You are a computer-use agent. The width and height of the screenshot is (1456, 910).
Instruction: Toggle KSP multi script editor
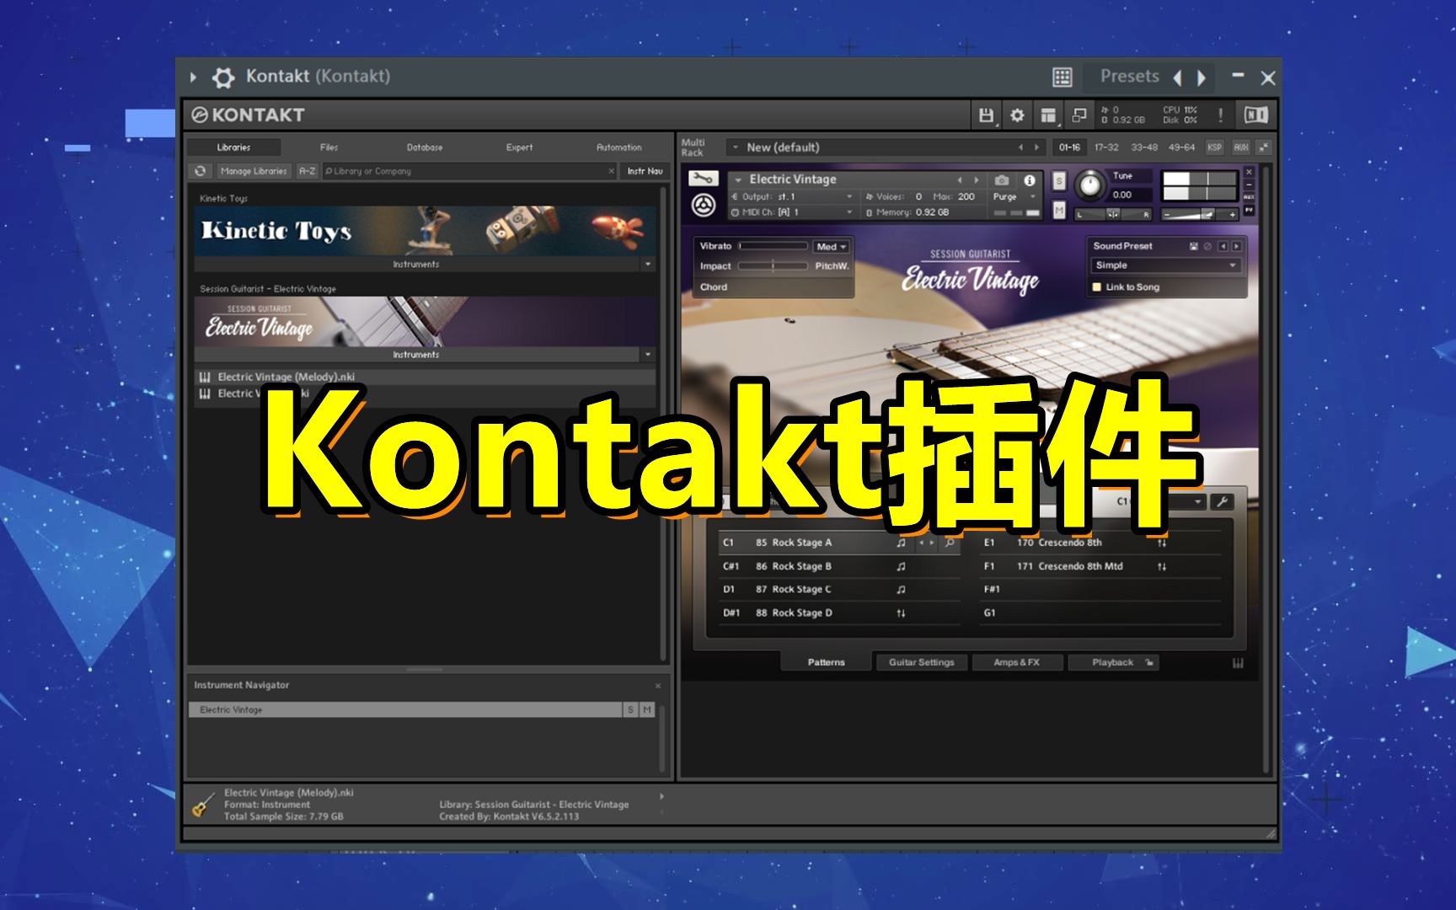tap(1214, 147)
